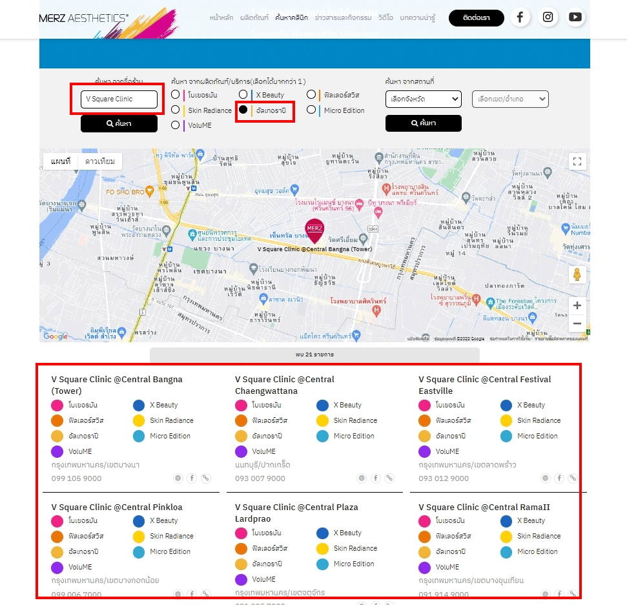This screenshot has width=627, height=605.
Task: Click the ติดต่อเรา contact button
Action: coord(476,18)
